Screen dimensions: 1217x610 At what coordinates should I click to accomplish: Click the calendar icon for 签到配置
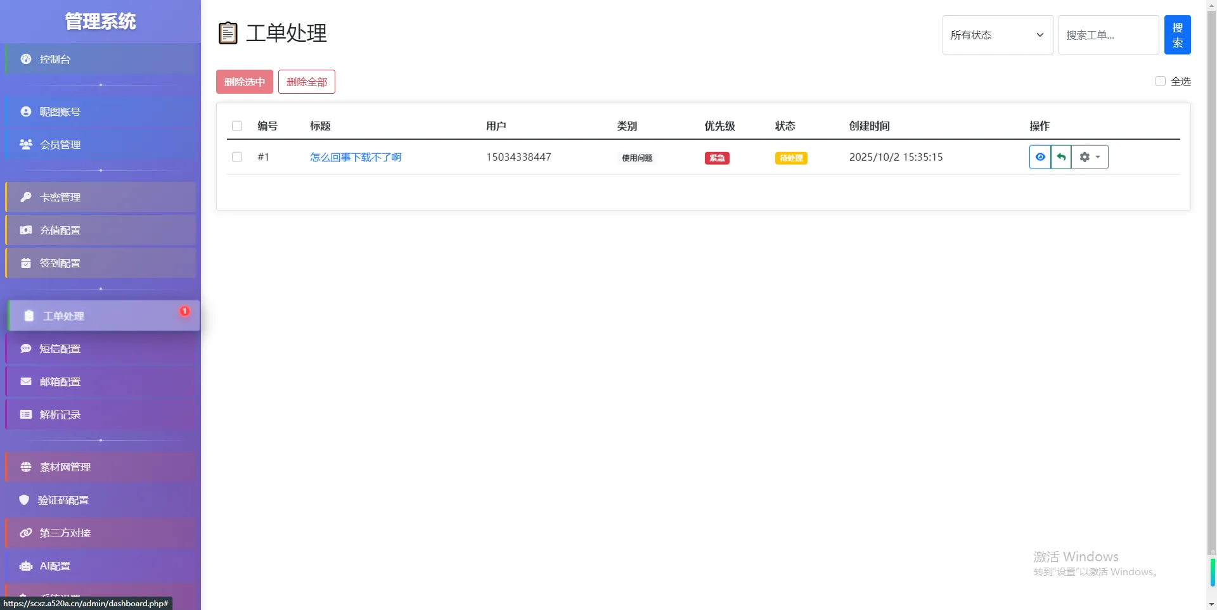click(26, 263)
